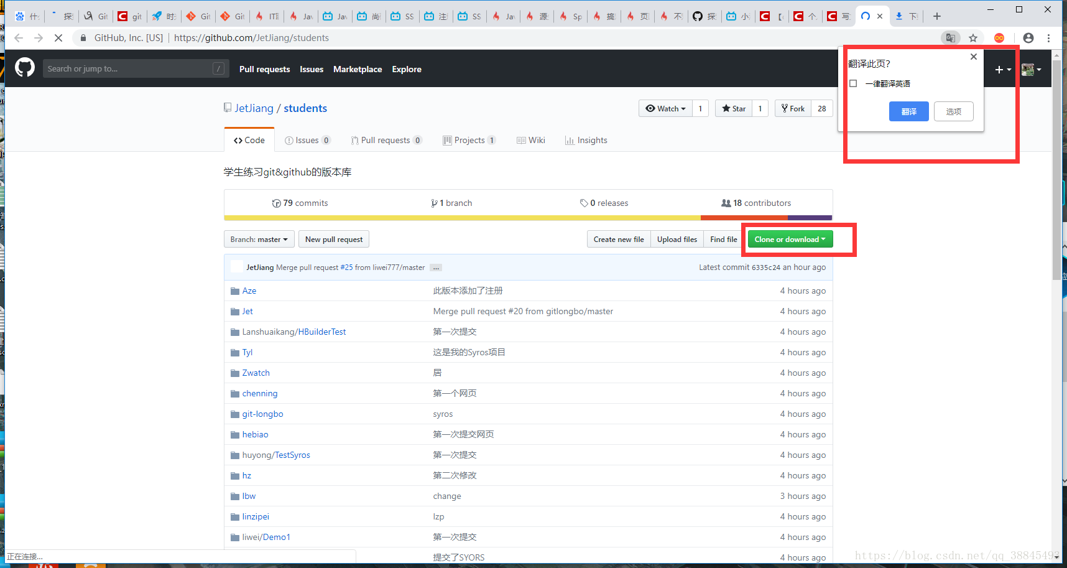1067x568 pixels.
Task: Click the red extension icon in toolbar
Action: click(999, 38)
